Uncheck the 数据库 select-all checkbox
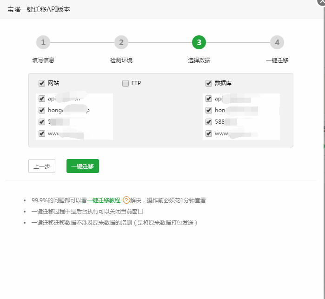Image resolution: width=325 pixels, height=299 pixels. [209, 83]
